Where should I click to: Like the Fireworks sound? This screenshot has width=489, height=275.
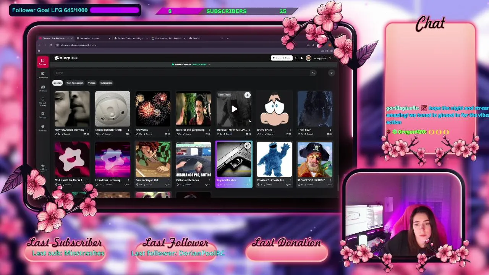pos(167,134)
